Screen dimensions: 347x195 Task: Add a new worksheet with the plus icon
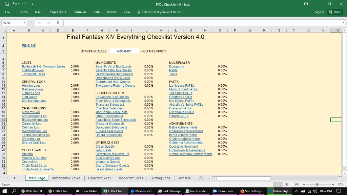pyautogui.click(x=201, y=178)
